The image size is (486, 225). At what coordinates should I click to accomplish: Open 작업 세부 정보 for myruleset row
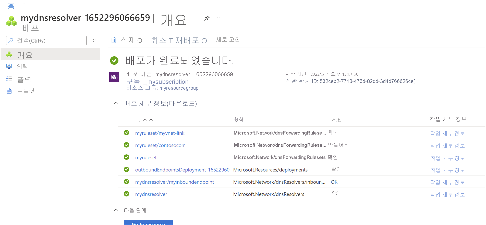(447, 158)
